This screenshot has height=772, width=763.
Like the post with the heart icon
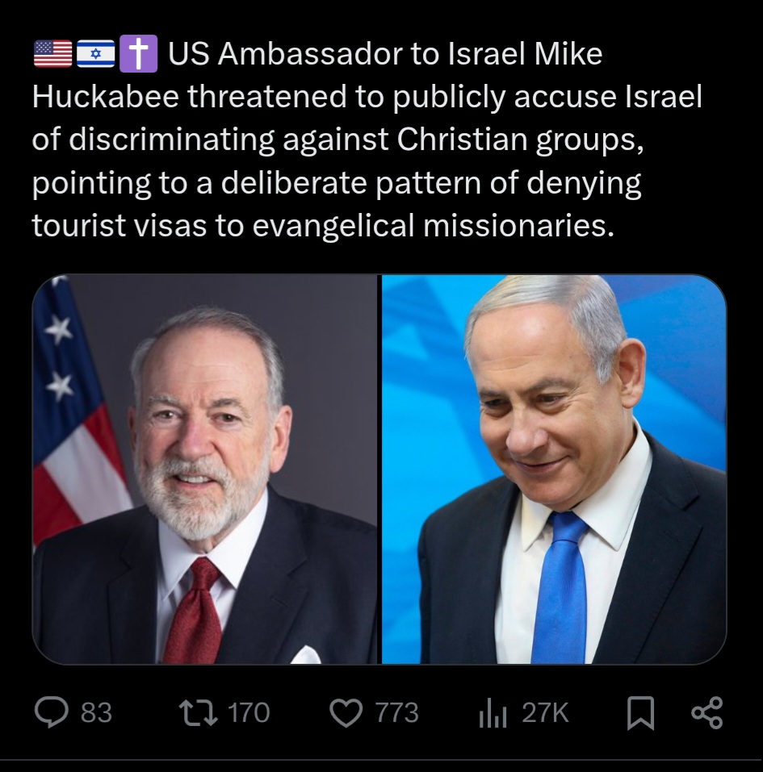click(346, 713)
